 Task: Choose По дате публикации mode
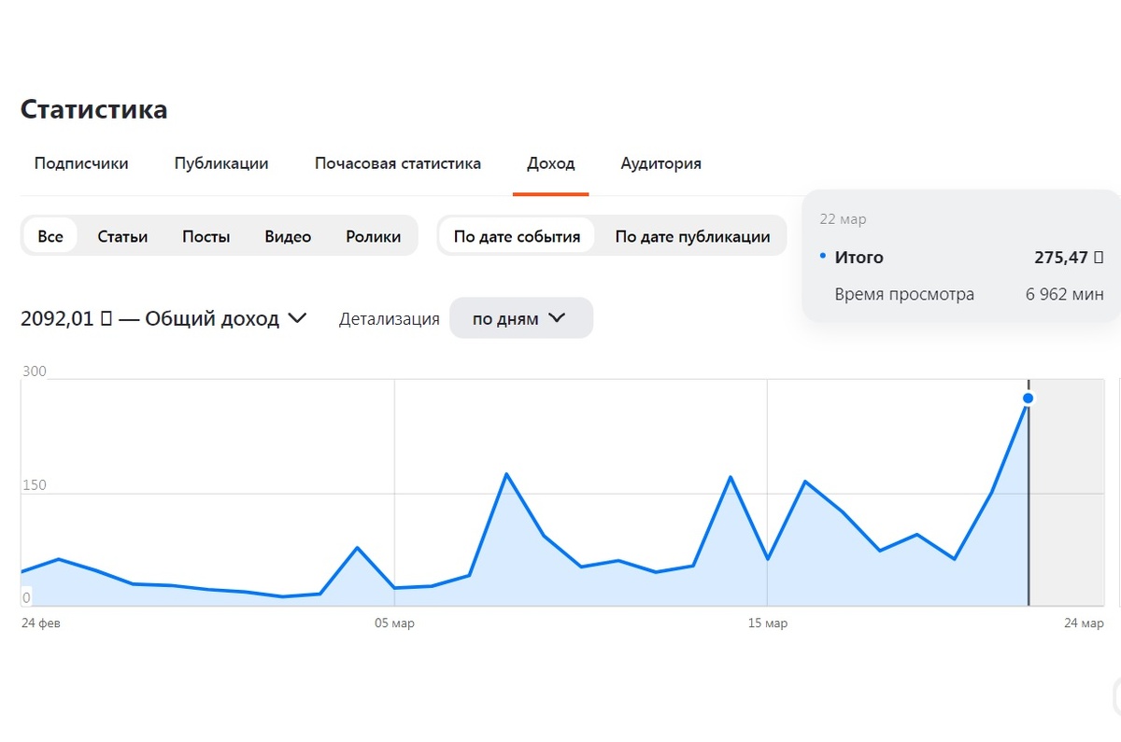(692, 236)
